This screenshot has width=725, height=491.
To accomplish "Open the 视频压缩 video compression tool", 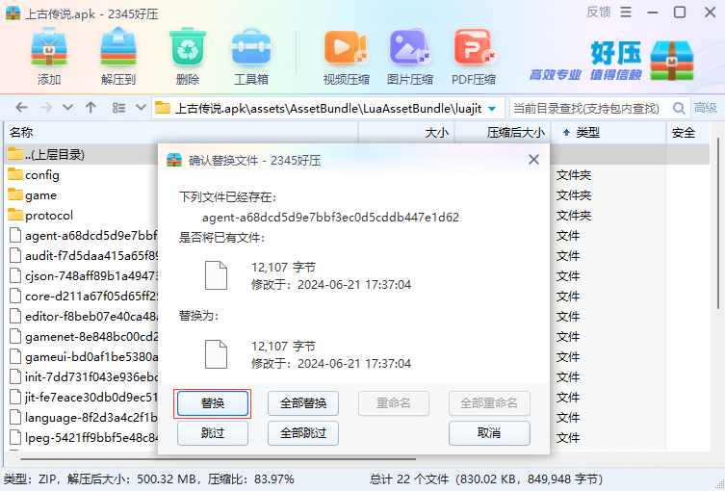I will (x=346, y=56).
